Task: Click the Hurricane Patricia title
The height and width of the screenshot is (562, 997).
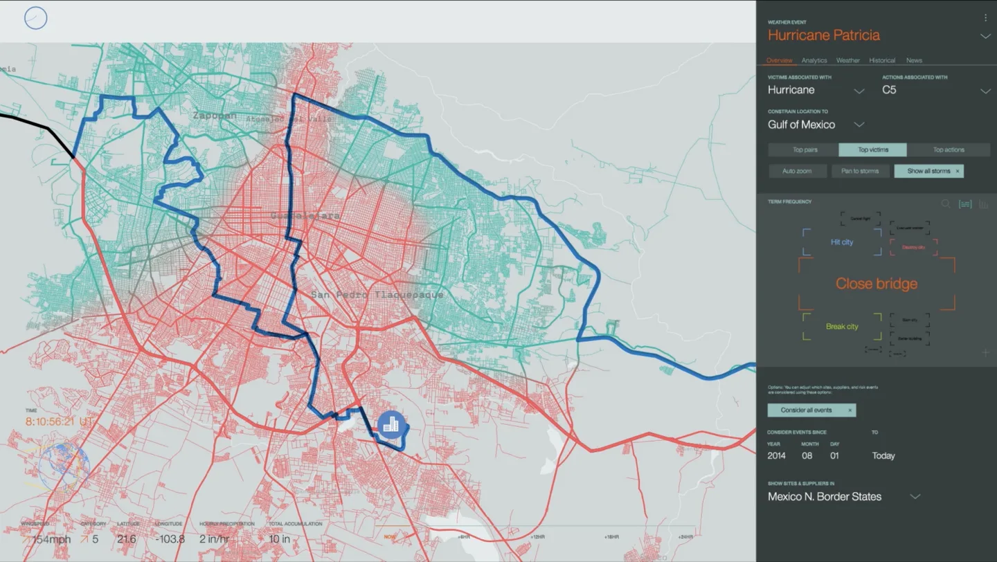Action: click(824, 35)
